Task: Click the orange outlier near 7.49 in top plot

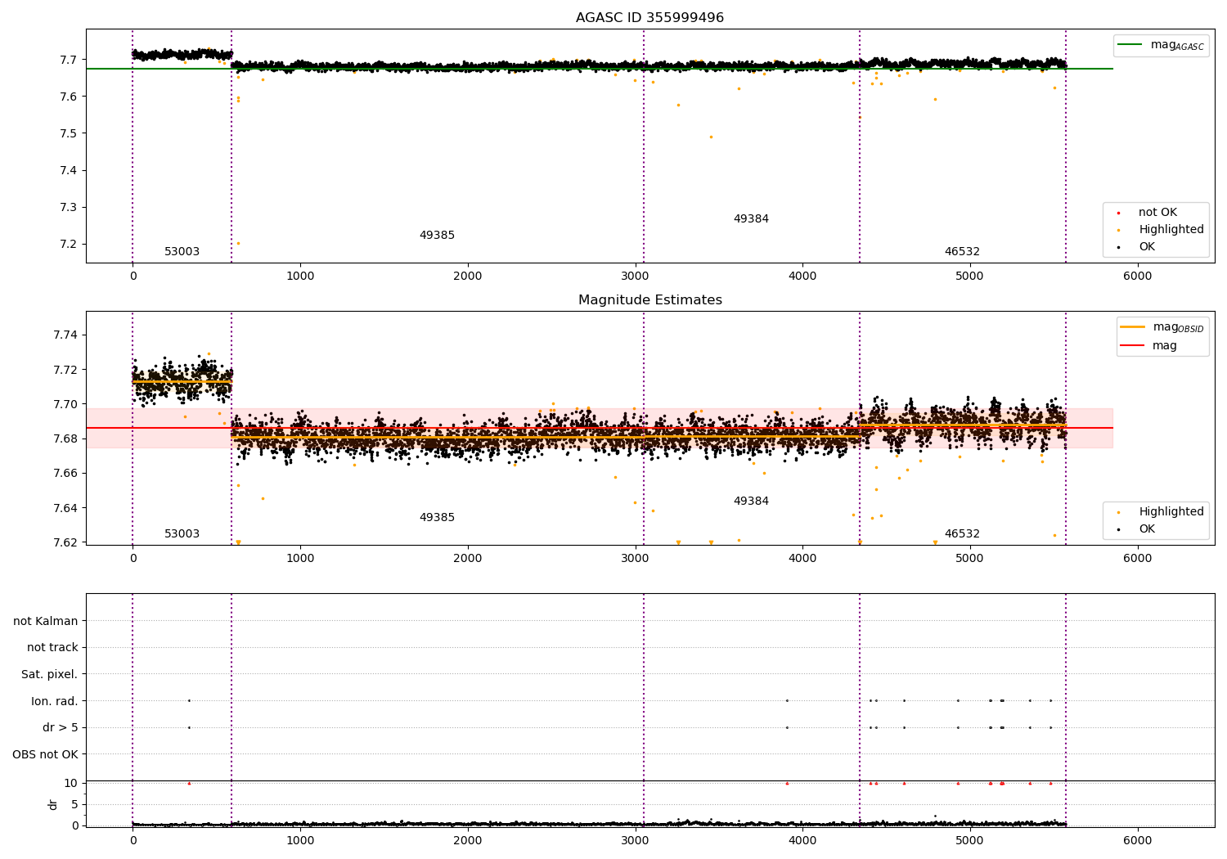Action: coord(711,137)
